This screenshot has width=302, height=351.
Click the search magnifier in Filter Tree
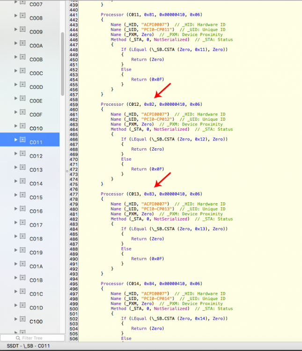coord(18,338)
